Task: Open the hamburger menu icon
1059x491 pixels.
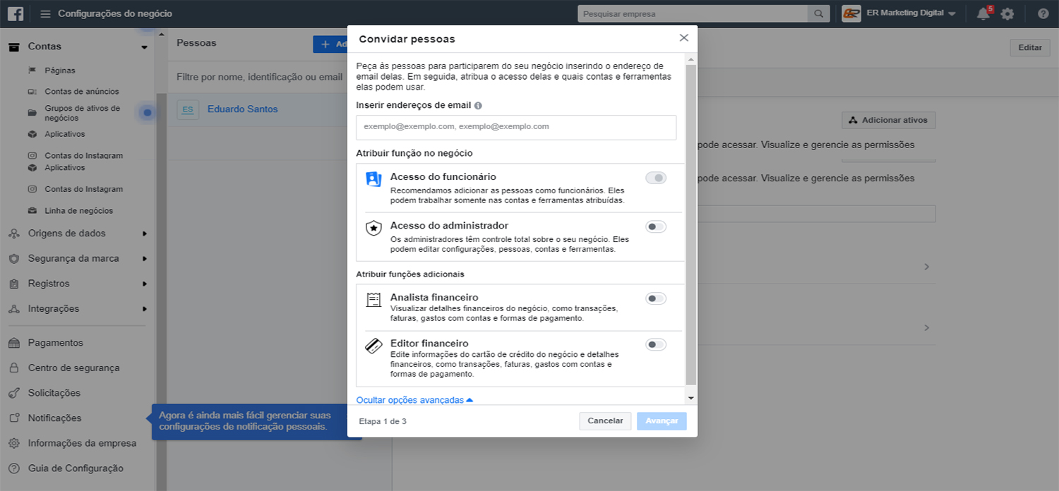Action: click(x=46, y=14)
